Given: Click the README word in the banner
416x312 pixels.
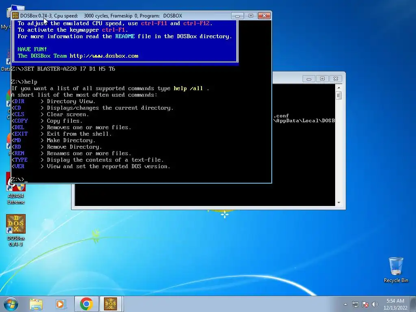Looking at the screenshot, I should [x=125, y=36].
